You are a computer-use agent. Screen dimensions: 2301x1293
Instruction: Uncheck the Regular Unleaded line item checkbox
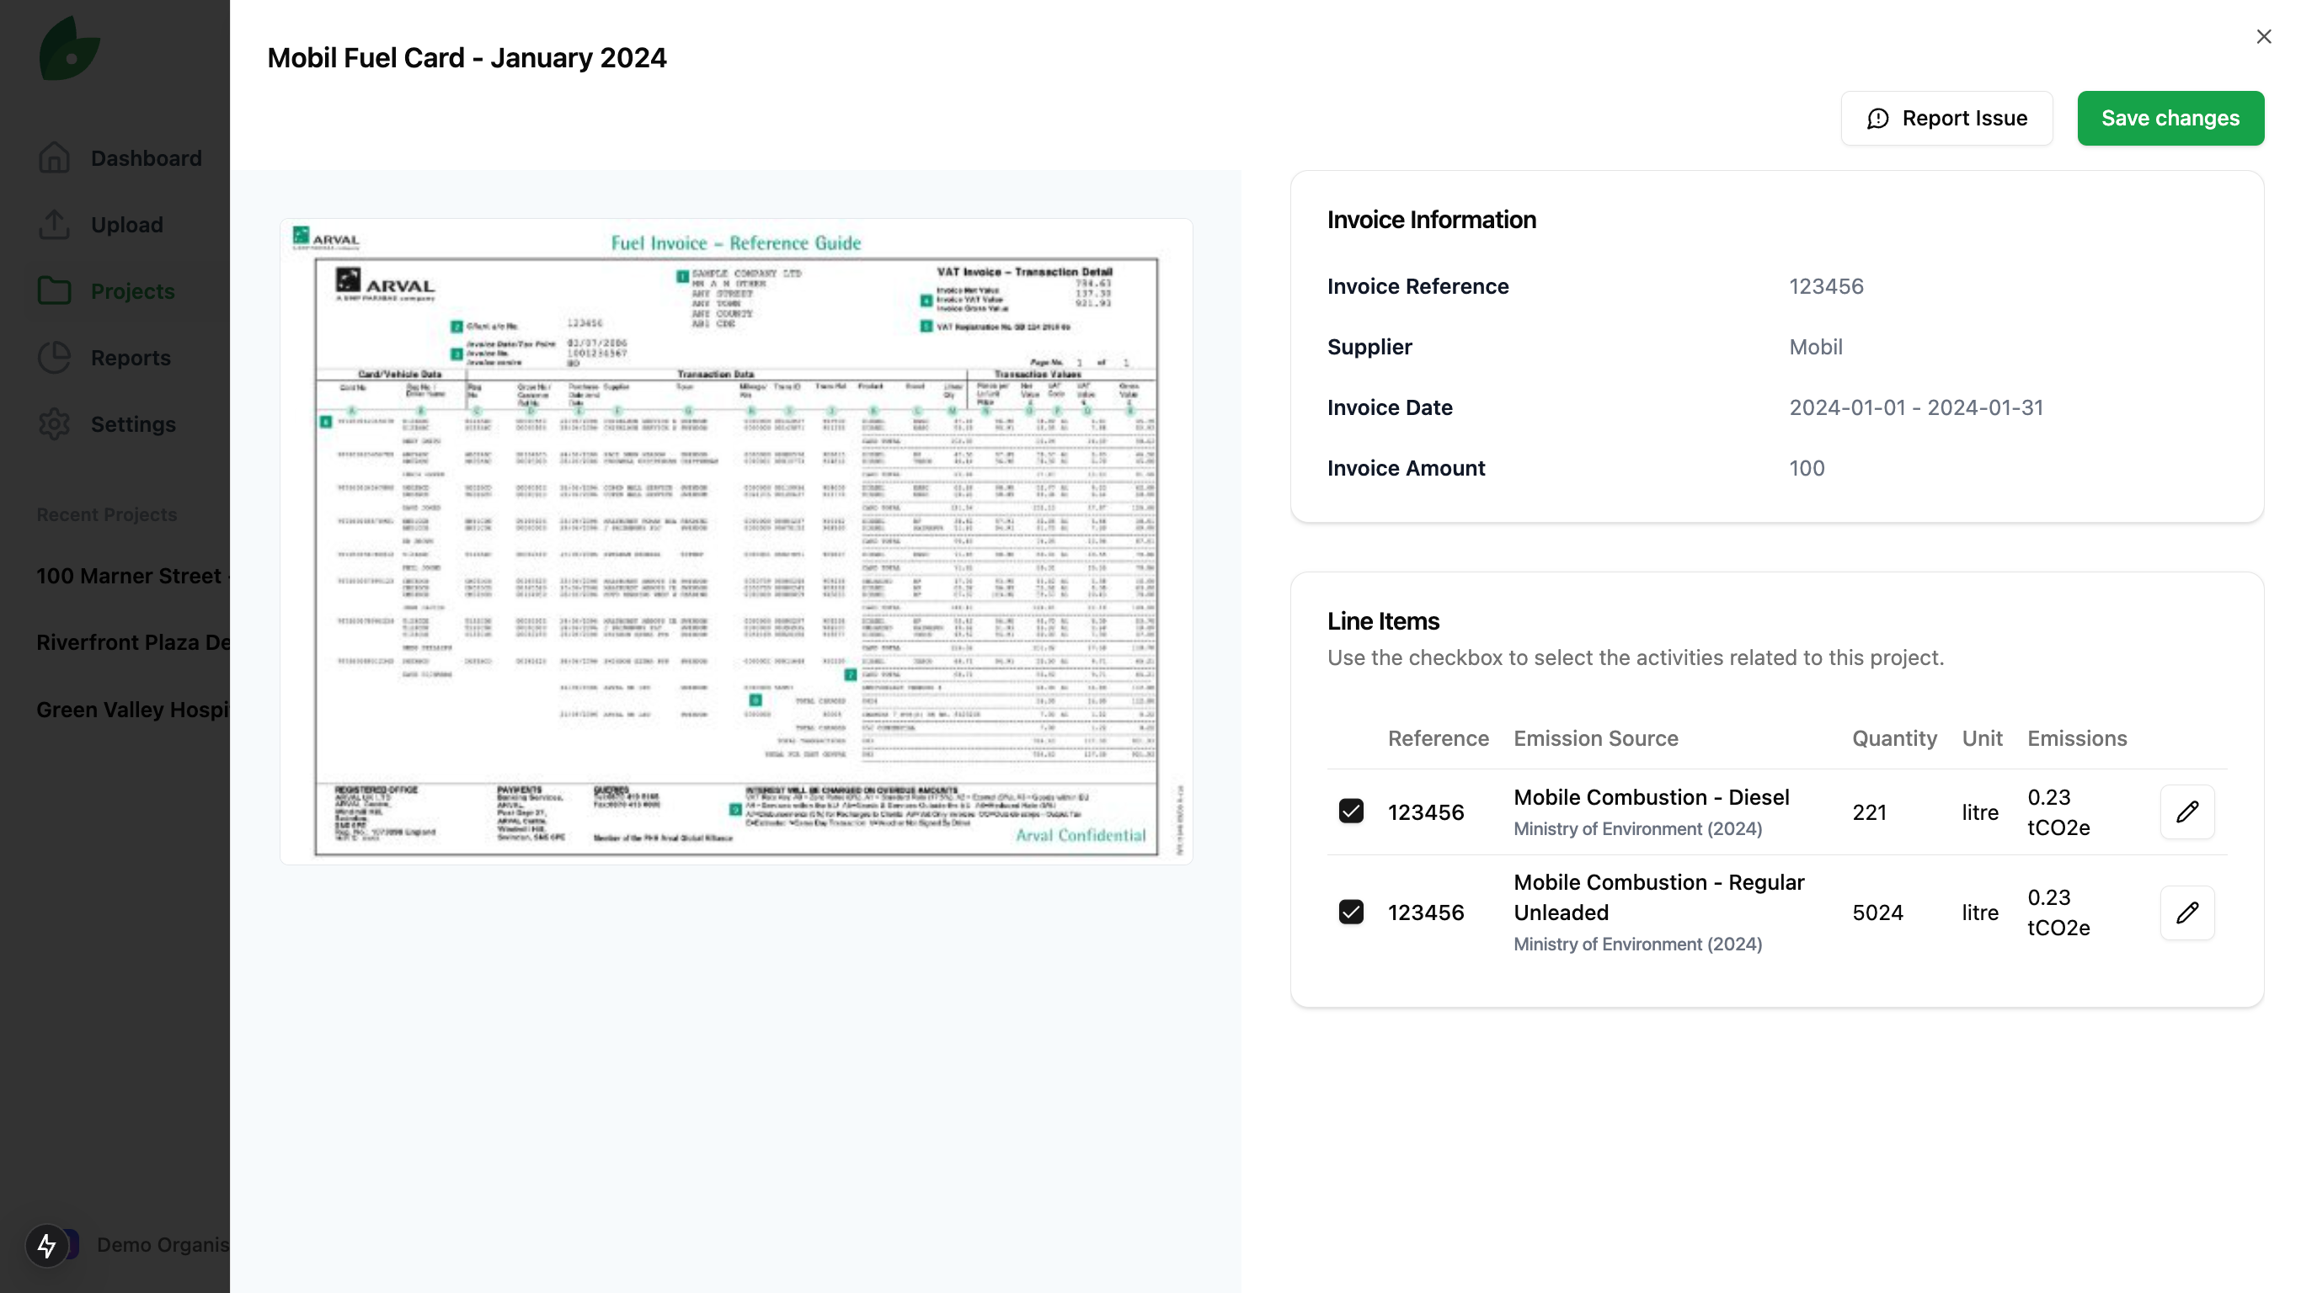[1351, 913]
